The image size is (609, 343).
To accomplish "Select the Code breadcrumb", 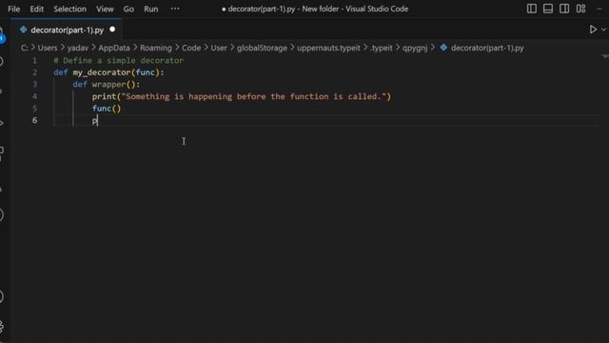I will tap(191, 48).
